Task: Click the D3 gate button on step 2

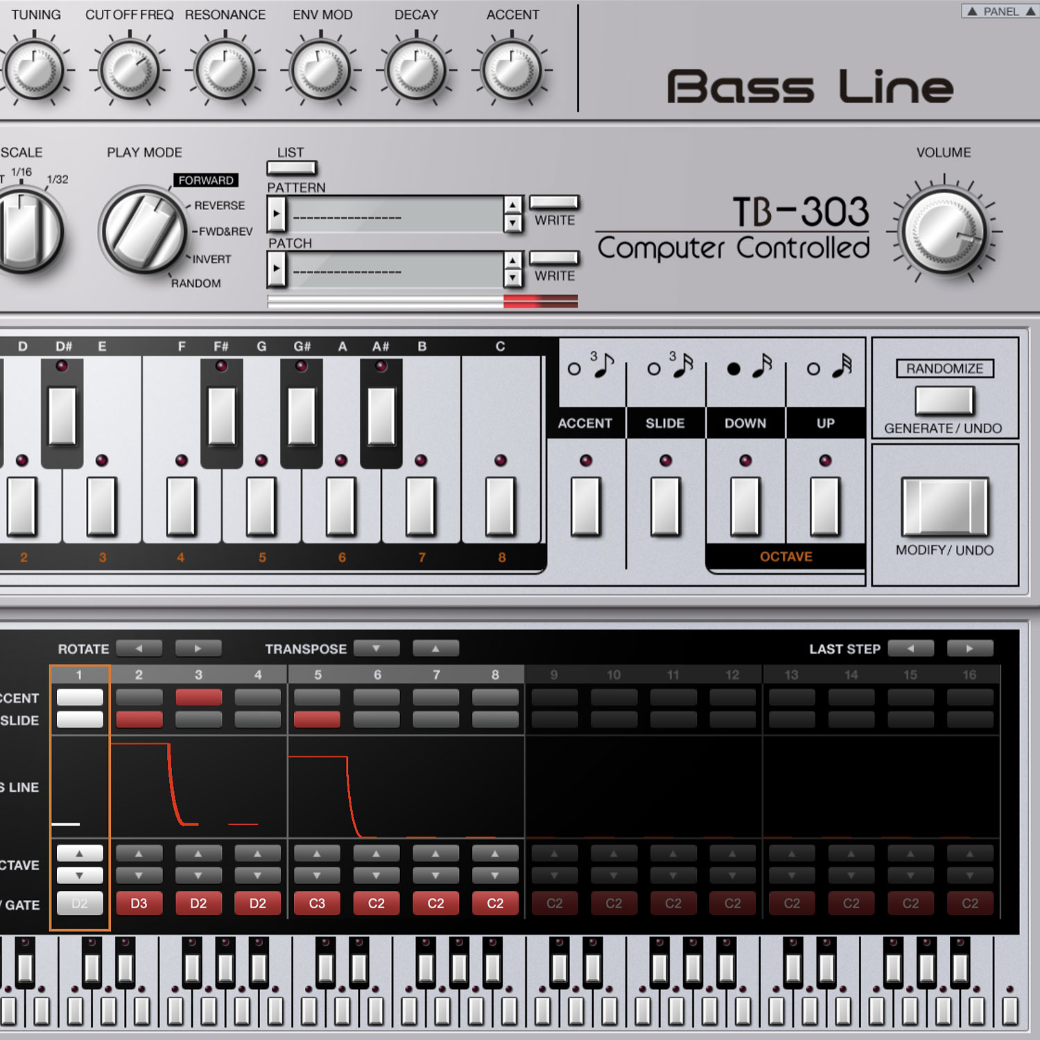Action: pyautogui.click(x=139, y=903)
